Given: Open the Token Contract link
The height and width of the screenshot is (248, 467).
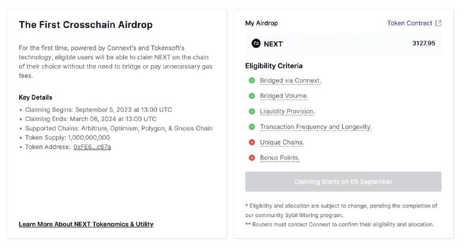Looking at the screenshot, I should (x=409, y=23).
